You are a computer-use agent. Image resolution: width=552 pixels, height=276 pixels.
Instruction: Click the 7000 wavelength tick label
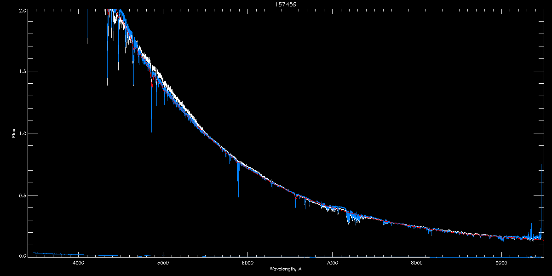point(332,263)
